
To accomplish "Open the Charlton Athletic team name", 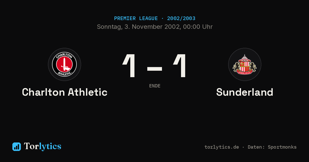I will (x=65, y=92).
